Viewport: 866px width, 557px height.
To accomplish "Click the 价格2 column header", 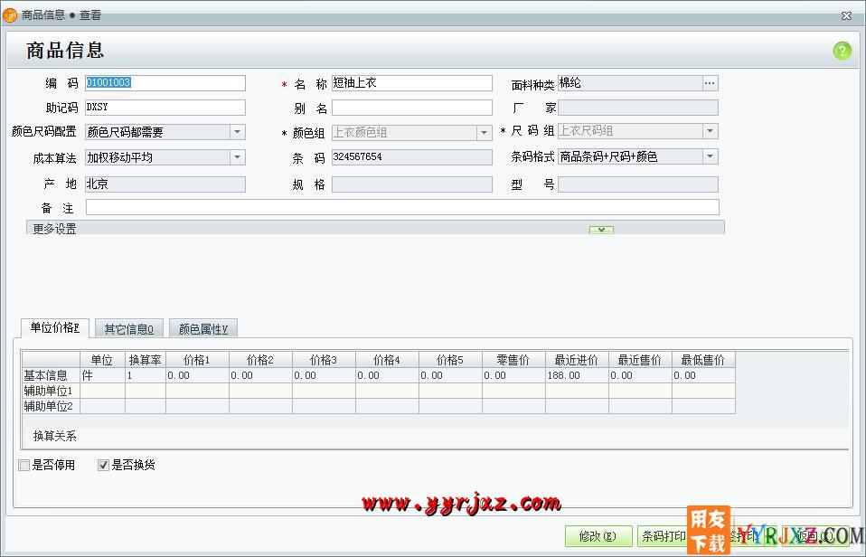I will click(260, 360).
